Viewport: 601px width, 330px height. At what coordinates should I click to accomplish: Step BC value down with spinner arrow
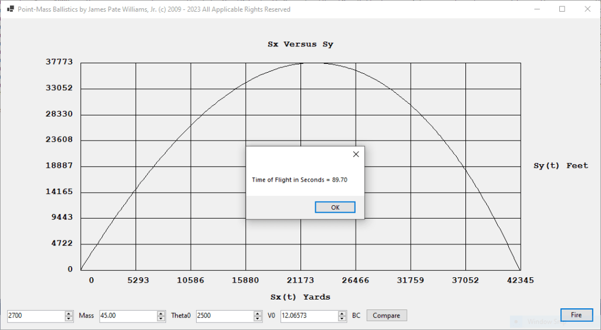(x=342, y=318)
